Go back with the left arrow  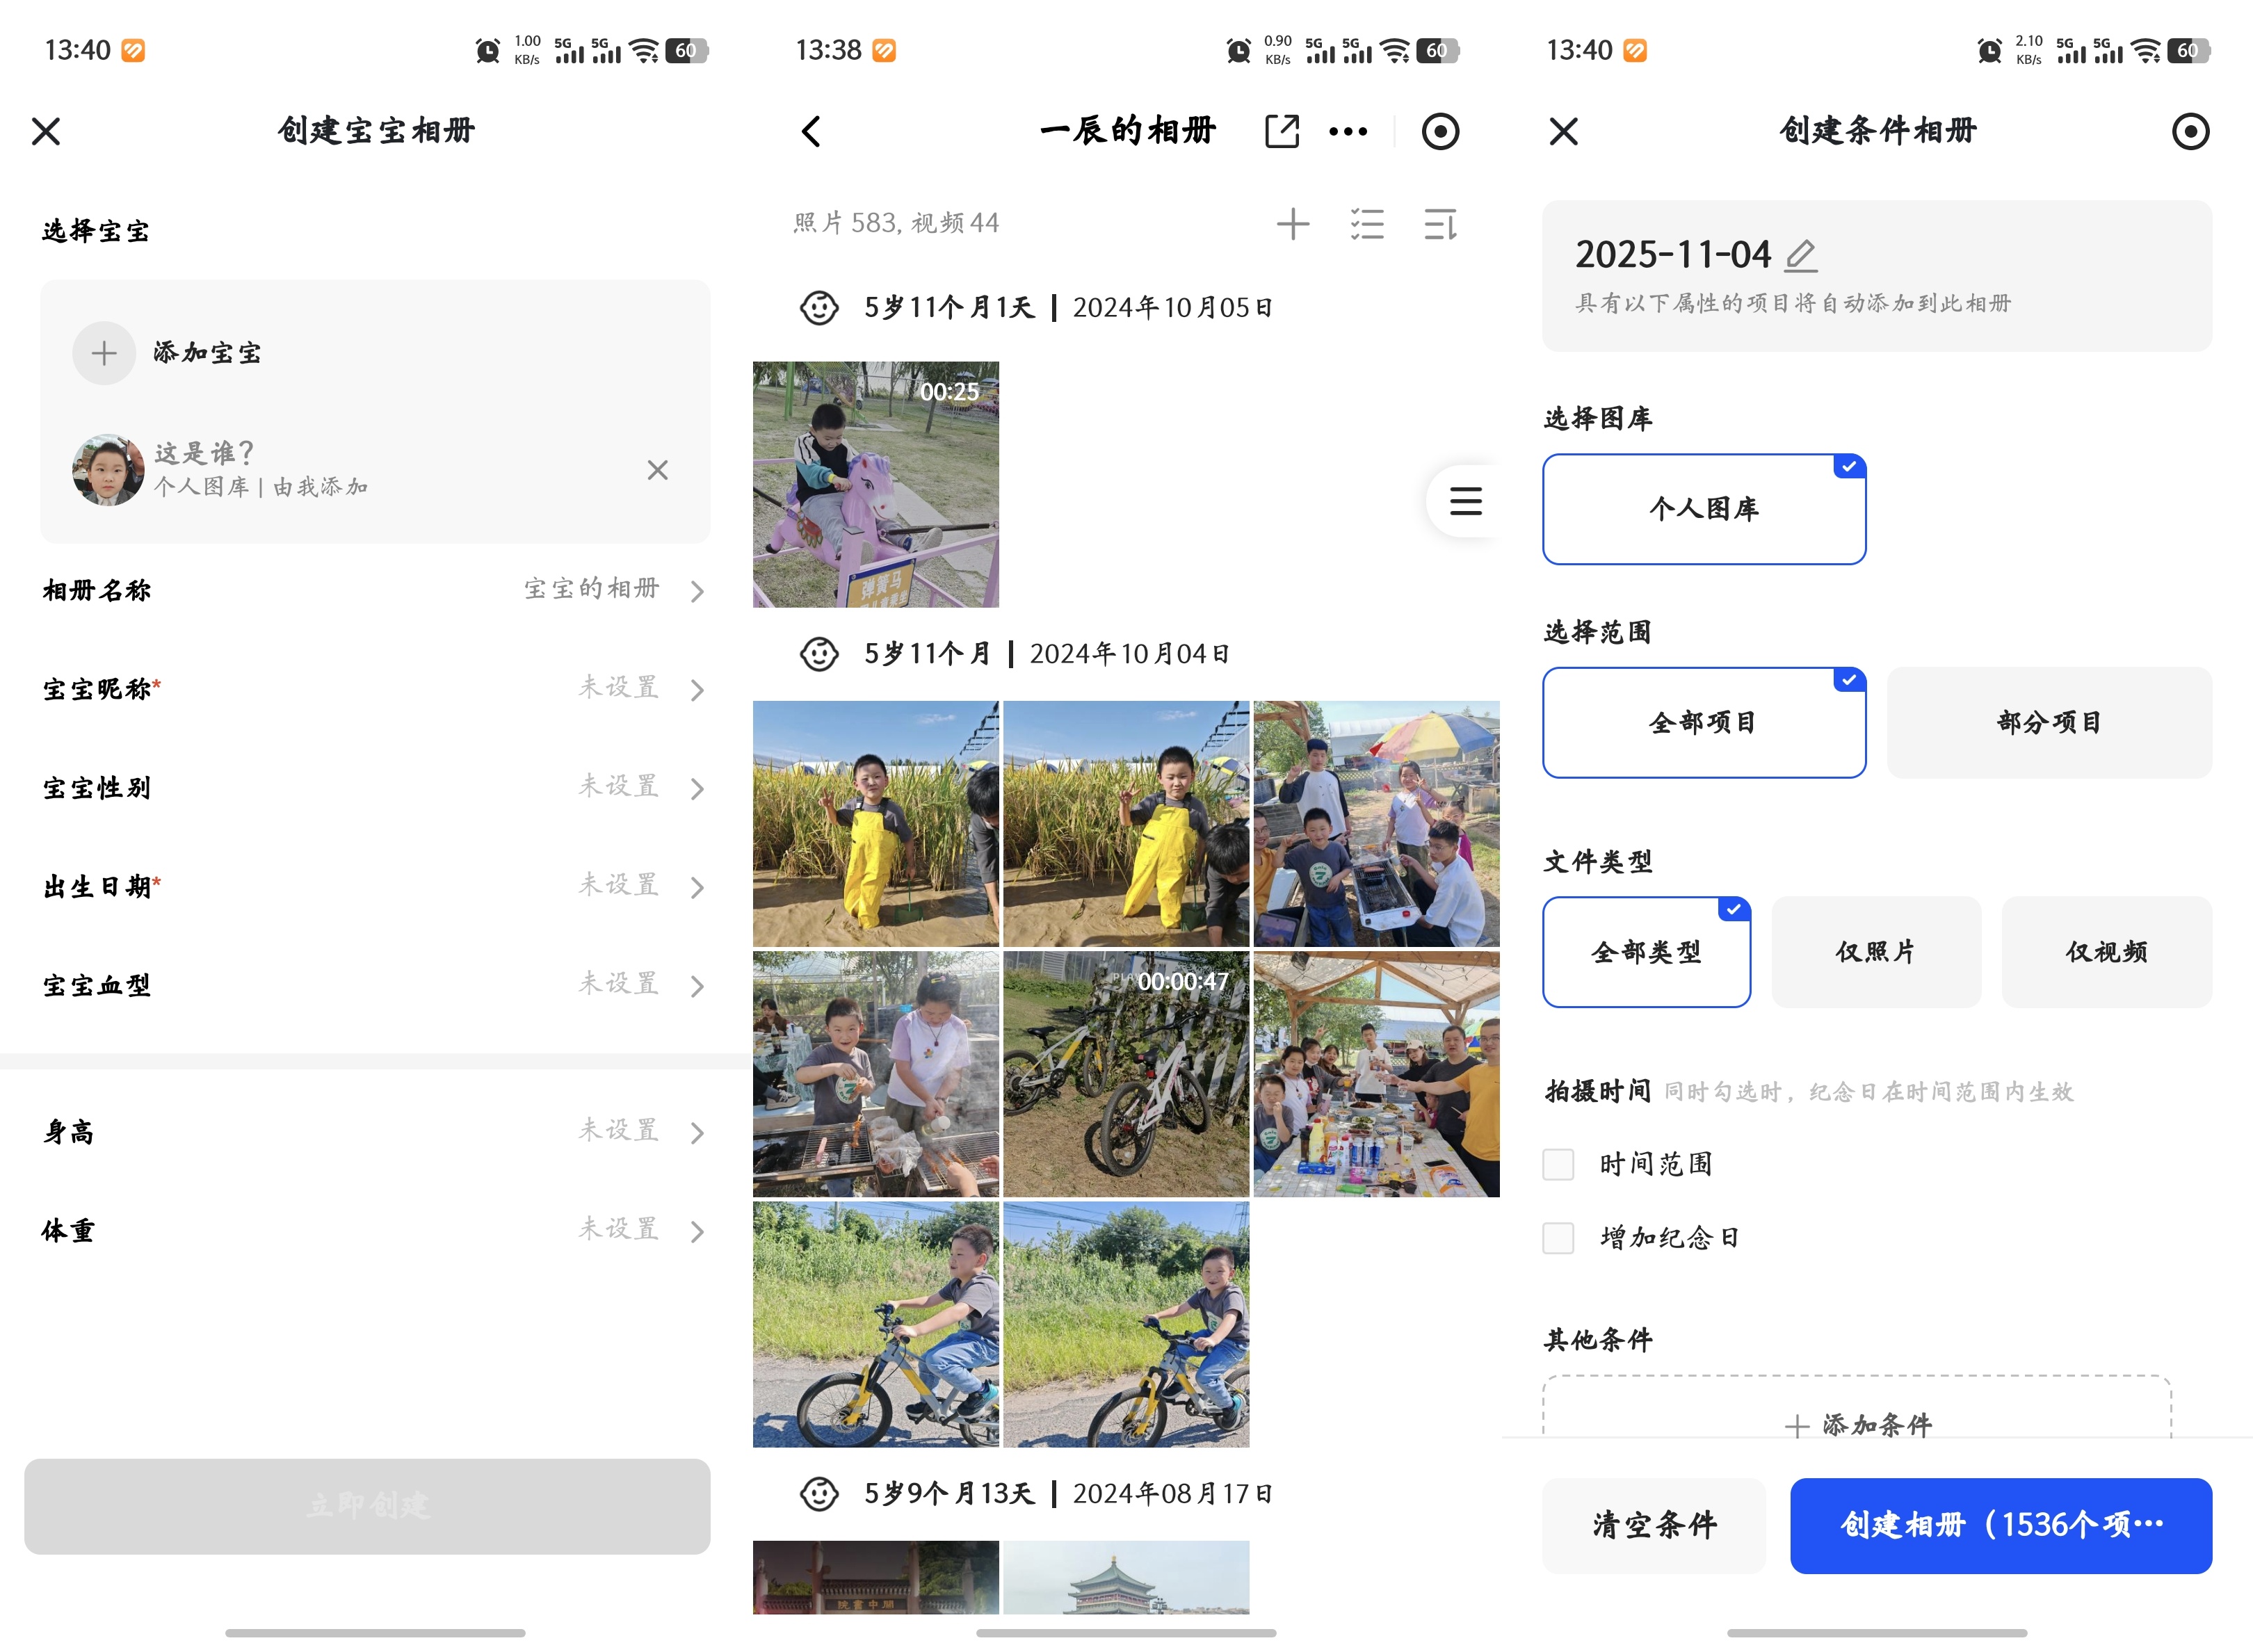811,131
